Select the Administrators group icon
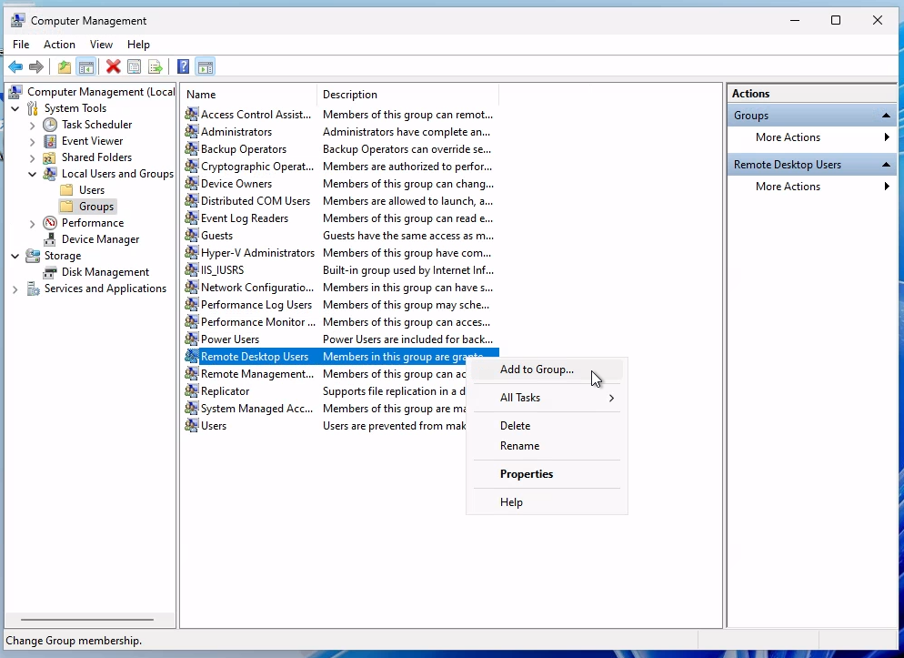 coord(192,131)
